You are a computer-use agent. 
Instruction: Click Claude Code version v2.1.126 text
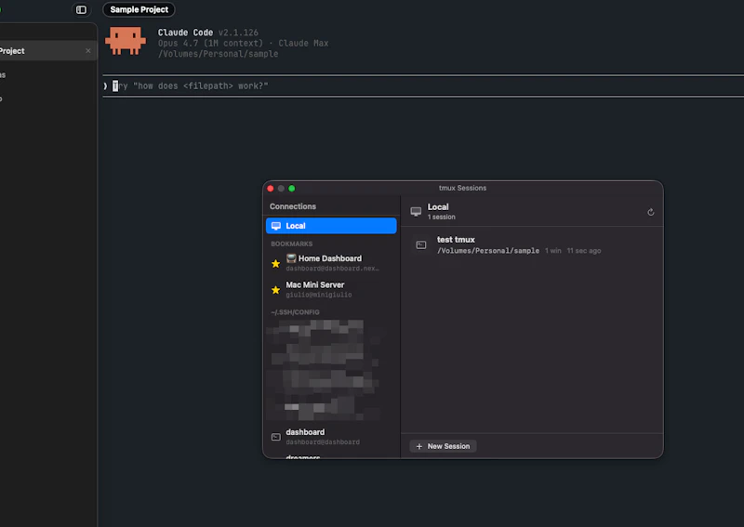(x=238, y=33)
